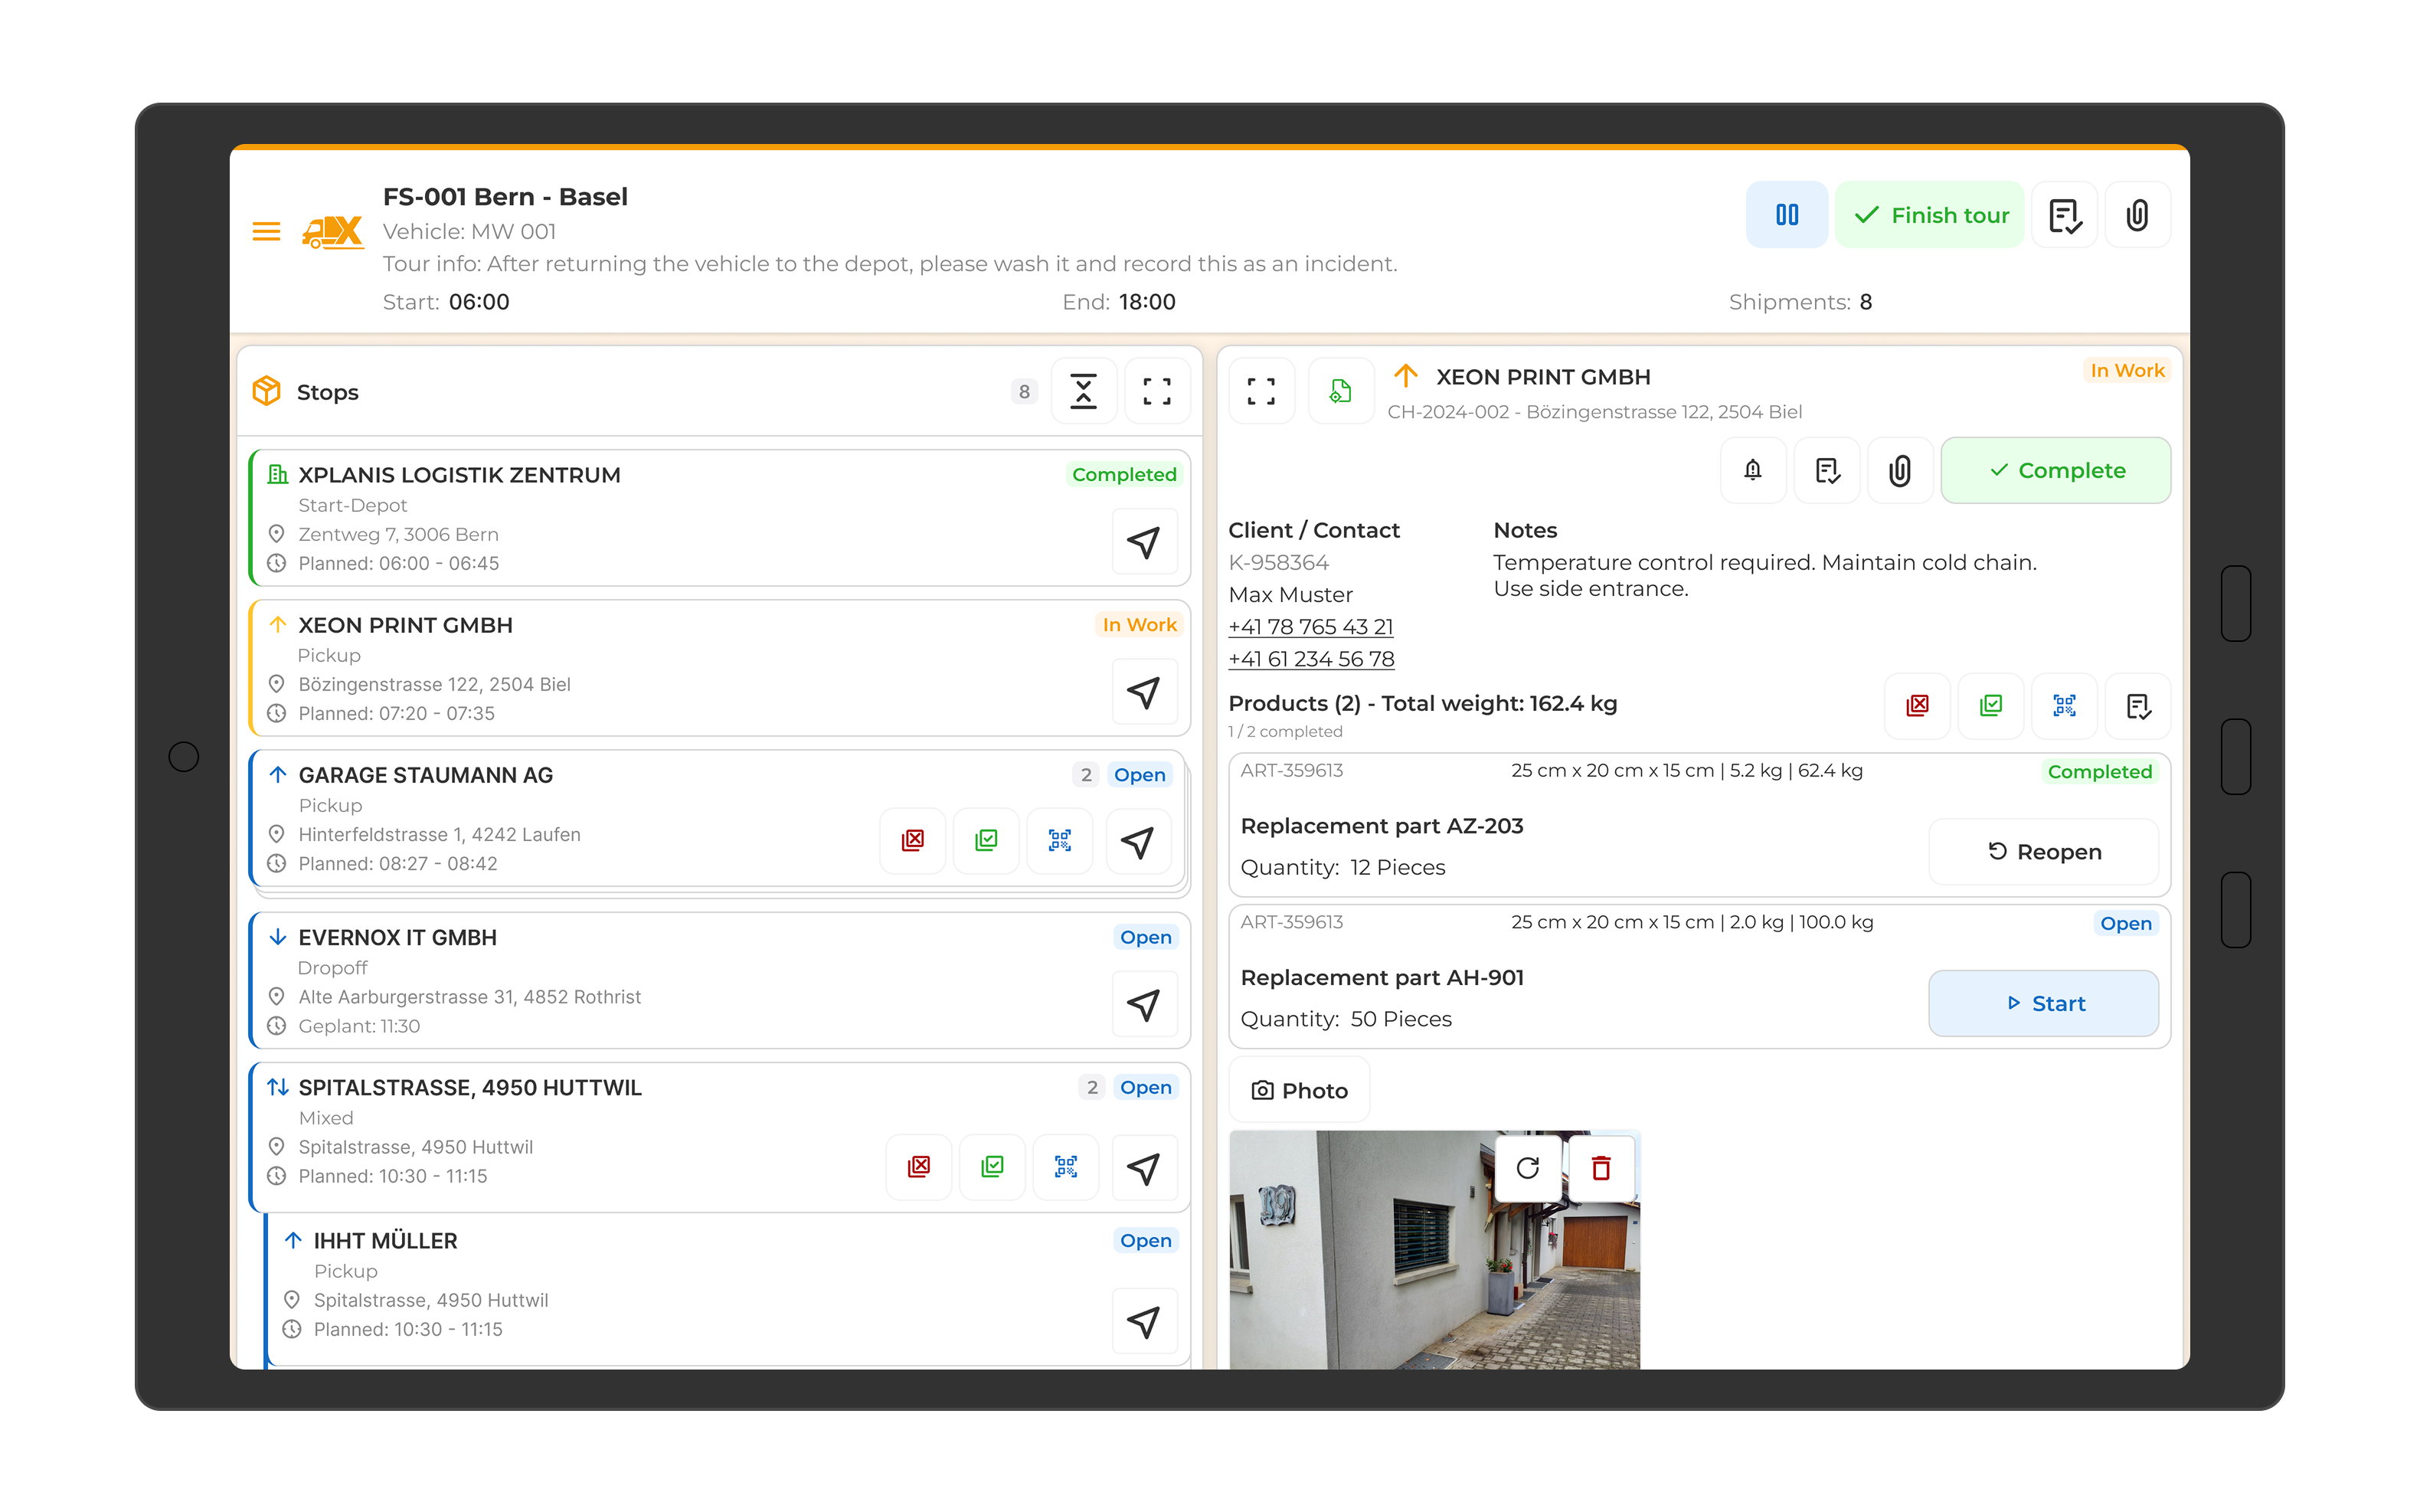Collapse all stops in list
Image resolution: width=2420 pixels, height=1512 pixels.
point(1084,392)
